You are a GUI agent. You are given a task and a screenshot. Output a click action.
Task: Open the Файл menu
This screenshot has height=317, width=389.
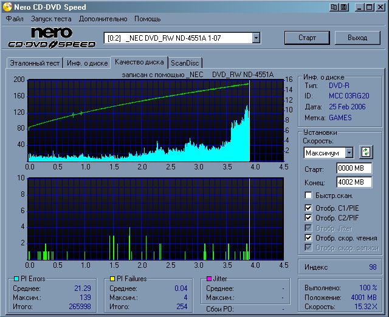point(14,19)
